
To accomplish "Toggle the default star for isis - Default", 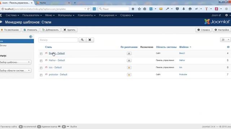I will point(129,68).
